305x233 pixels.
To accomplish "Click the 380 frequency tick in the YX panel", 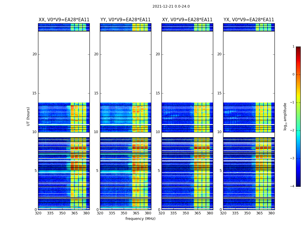I will [271, 213].
